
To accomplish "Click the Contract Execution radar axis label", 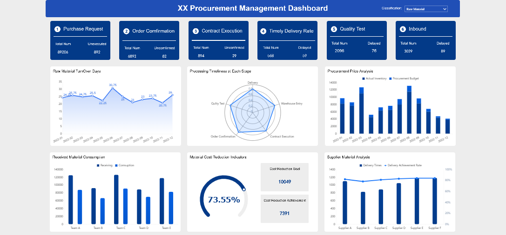I will pyautogui.click(x=282, y=137).
